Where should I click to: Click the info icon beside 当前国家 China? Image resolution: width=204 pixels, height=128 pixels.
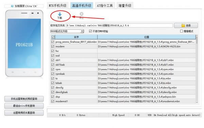pyautogui.click(x=12, y=6)
